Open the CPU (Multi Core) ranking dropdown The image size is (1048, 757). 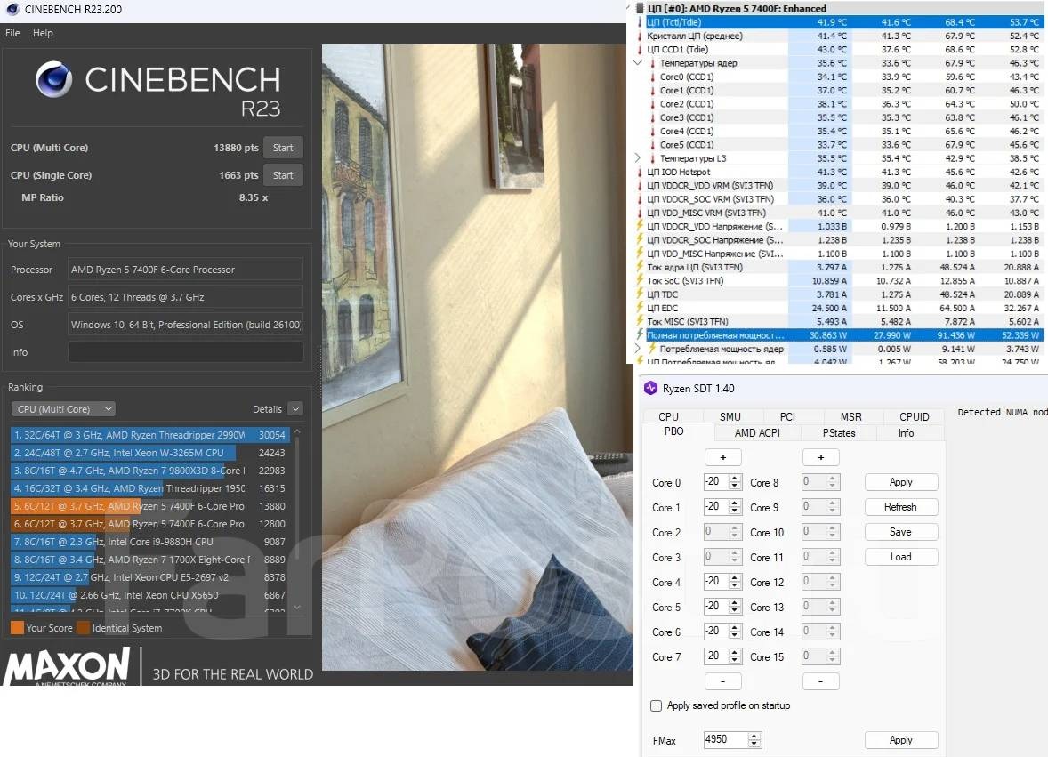(63, 409)
